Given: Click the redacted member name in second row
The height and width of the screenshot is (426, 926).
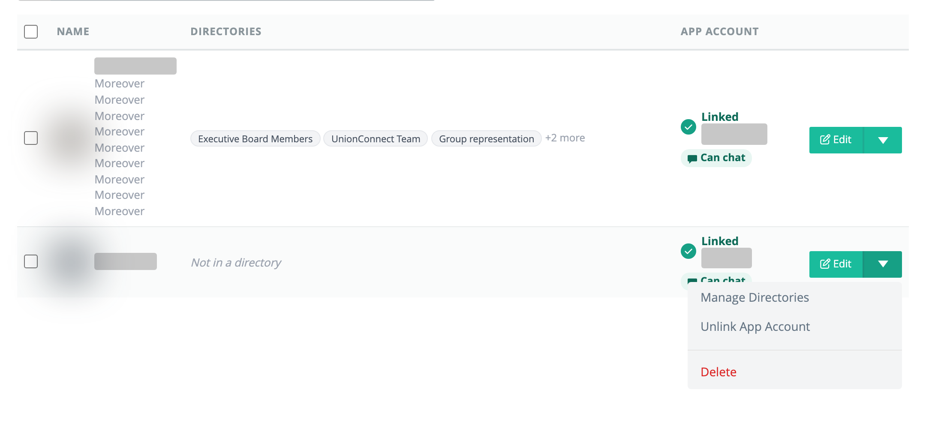Looking at the screenshot, I should click(x=126, y=261).
